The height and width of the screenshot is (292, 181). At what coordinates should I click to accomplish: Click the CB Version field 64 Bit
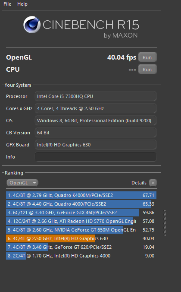pos(96,133)
